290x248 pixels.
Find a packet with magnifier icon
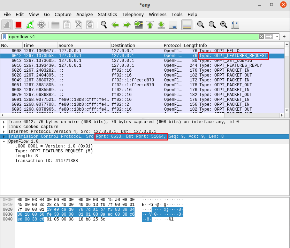(x=104, y=25)
